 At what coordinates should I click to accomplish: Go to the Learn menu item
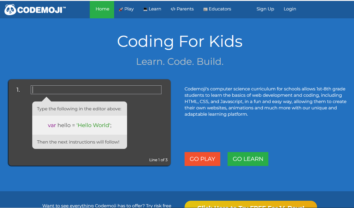152,9
